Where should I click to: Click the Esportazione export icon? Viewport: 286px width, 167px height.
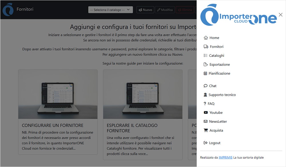[x=205, y=64]
